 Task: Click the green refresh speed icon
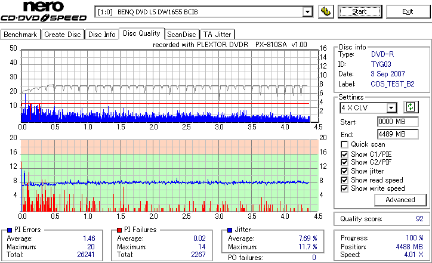point(411,107)
